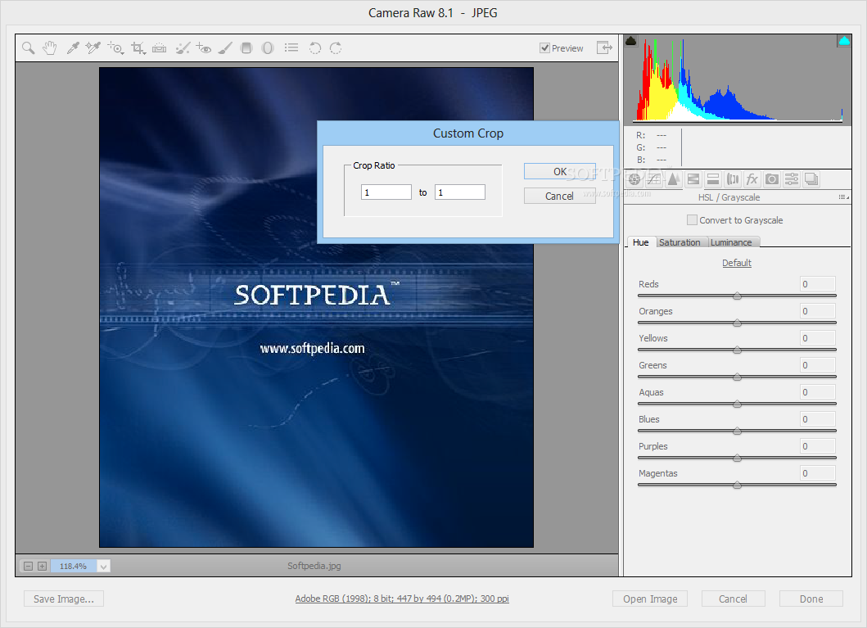This screenshot has height=628, width=867.
Task: Click the Magentas hue slider handle
Action: coord(737,486)
